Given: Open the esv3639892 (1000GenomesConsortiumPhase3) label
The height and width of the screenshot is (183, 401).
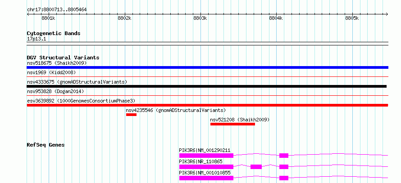Looking at the screenshot, I should click(81, 101).
